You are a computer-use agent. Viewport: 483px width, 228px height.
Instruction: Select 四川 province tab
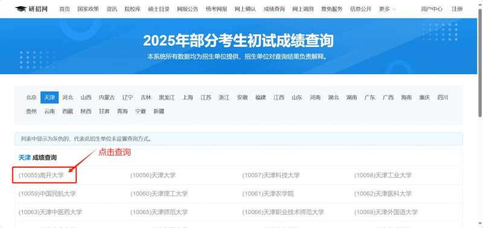443,98
